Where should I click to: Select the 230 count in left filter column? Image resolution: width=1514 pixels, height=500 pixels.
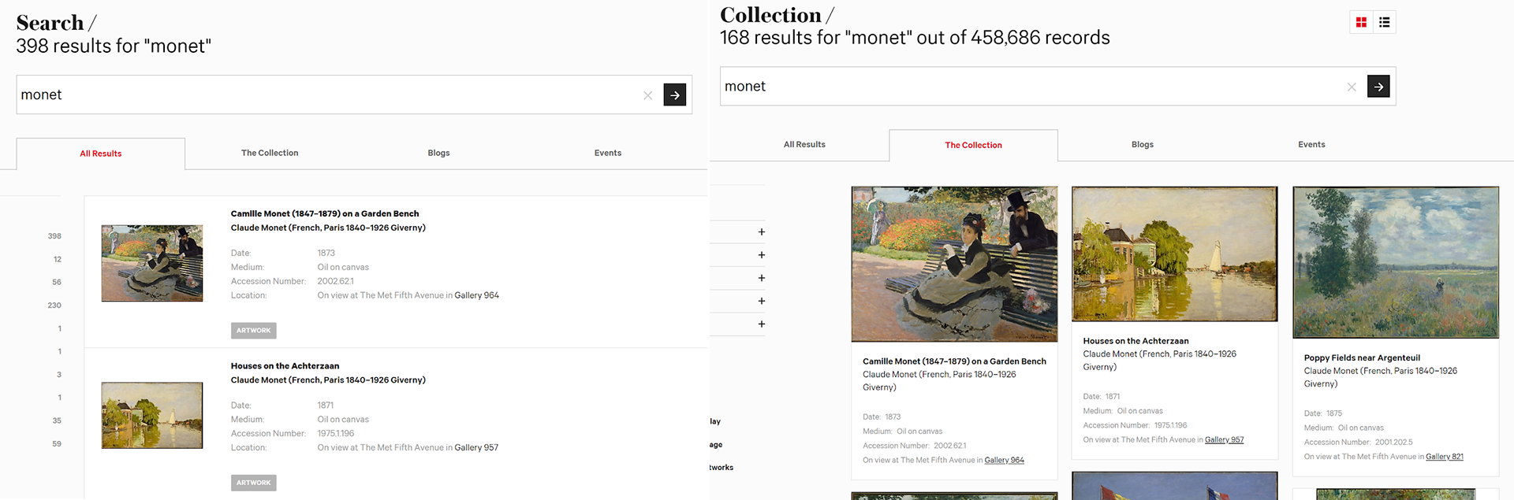(x=54, y=306)
